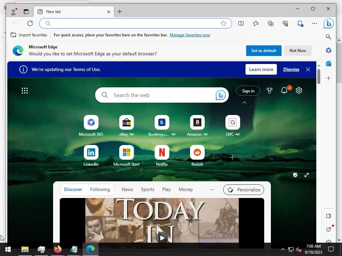Screen dimensions: 342x256
Task: Click the Refresh page icon
Action: click(30, 23)
